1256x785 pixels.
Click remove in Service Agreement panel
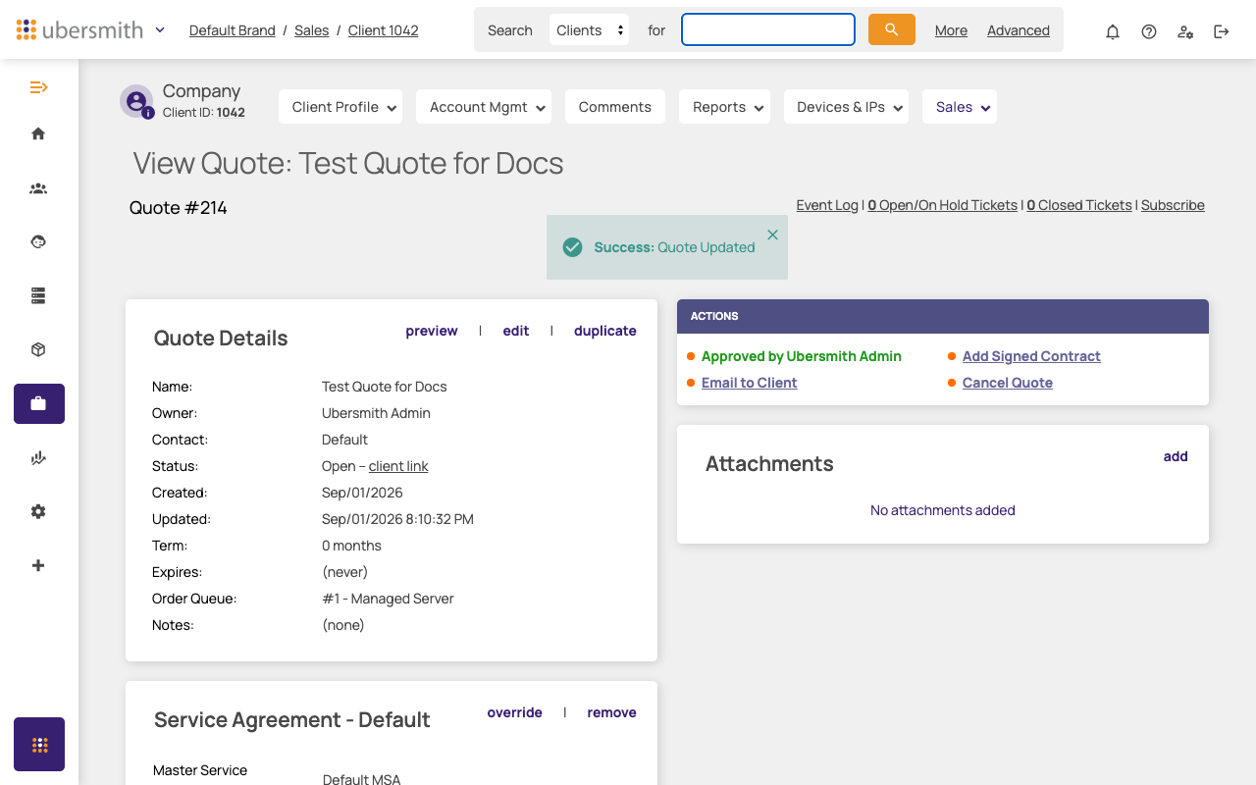pyautogui.click(x=612, y=712)
